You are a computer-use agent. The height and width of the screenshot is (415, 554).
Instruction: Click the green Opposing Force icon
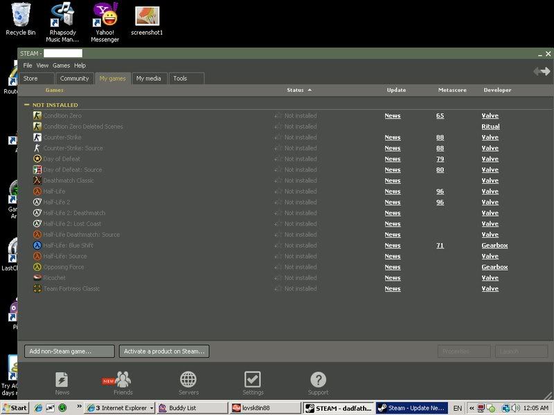tap(37, 267)
